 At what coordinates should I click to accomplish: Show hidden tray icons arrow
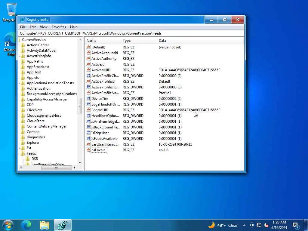click(244, 225)
